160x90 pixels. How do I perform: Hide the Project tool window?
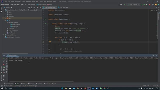[40, 7]
